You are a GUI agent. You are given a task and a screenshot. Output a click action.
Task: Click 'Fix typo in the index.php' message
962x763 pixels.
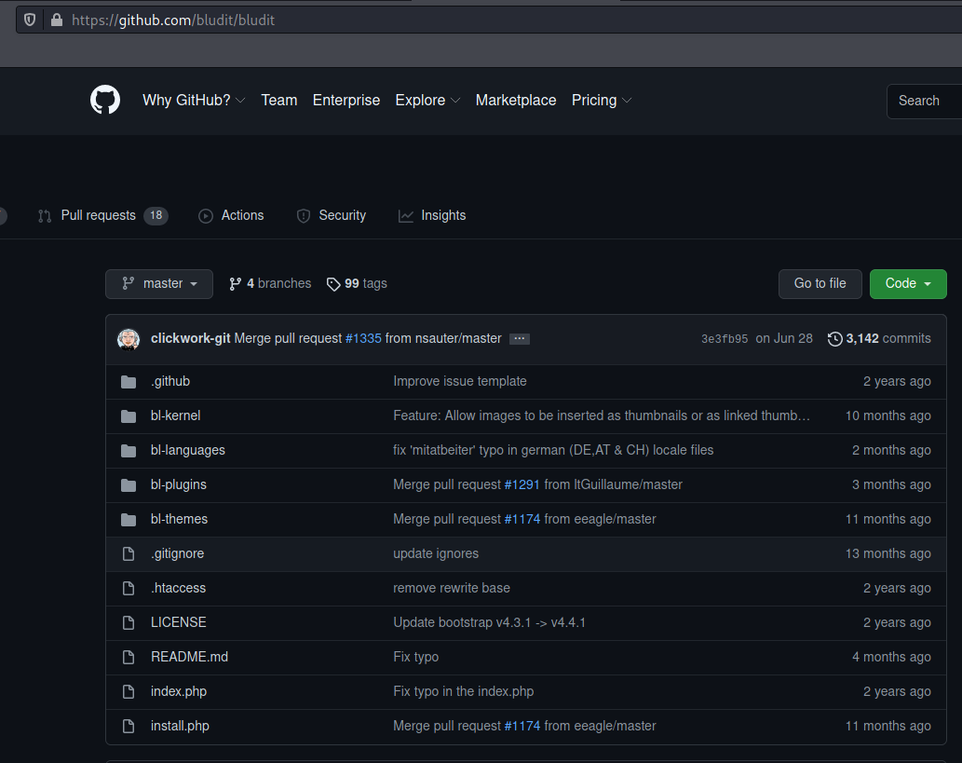pyautogui.click(x=463, y=690)
